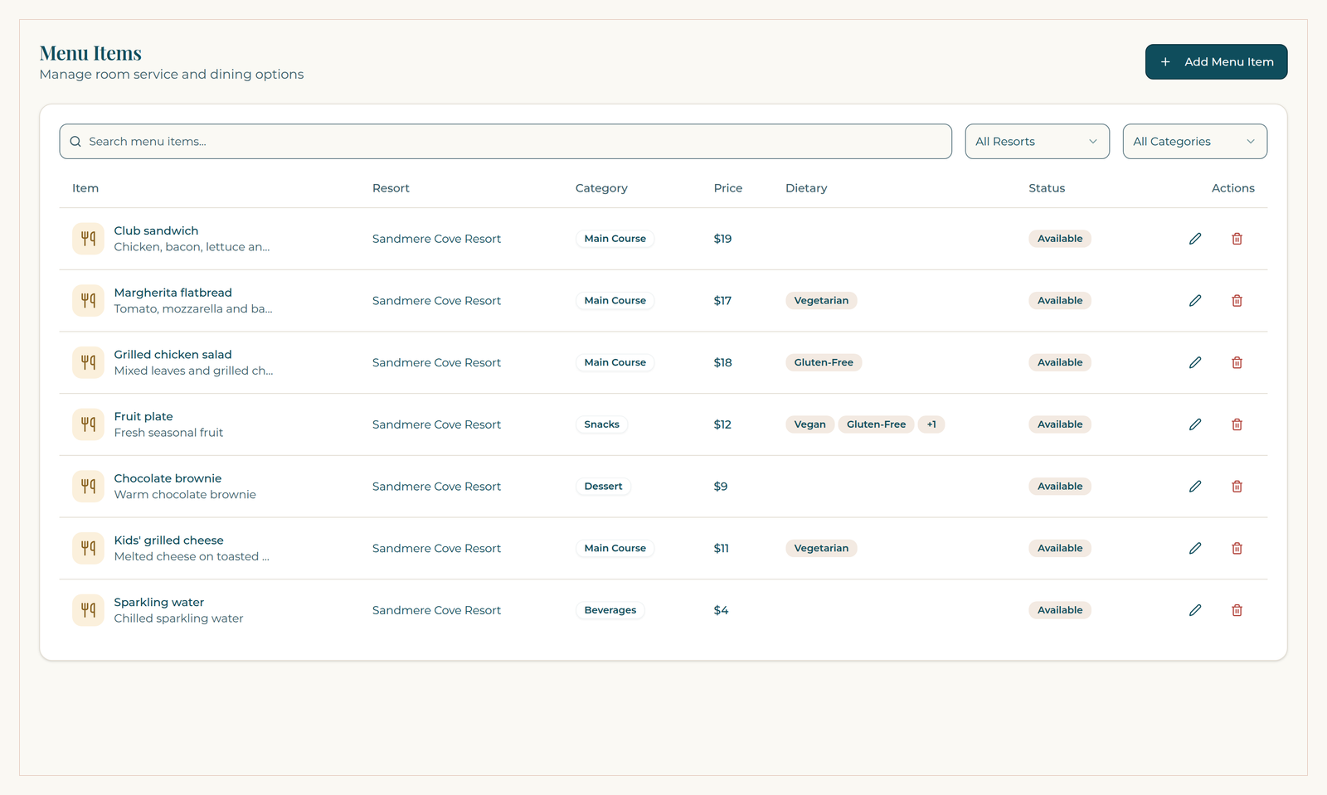Edit the Kids' grilled cheese item
The height and width of the screenshot is (795, 1327).
point(1195,548)
